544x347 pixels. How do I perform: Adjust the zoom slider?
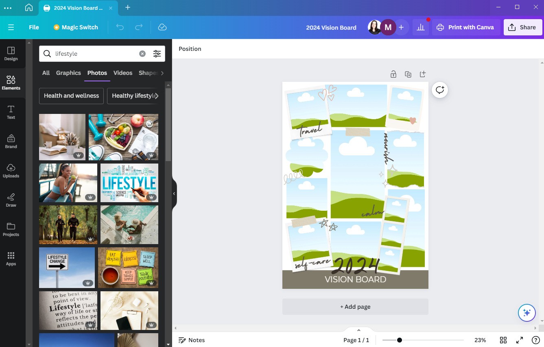(x=400, y=340)
